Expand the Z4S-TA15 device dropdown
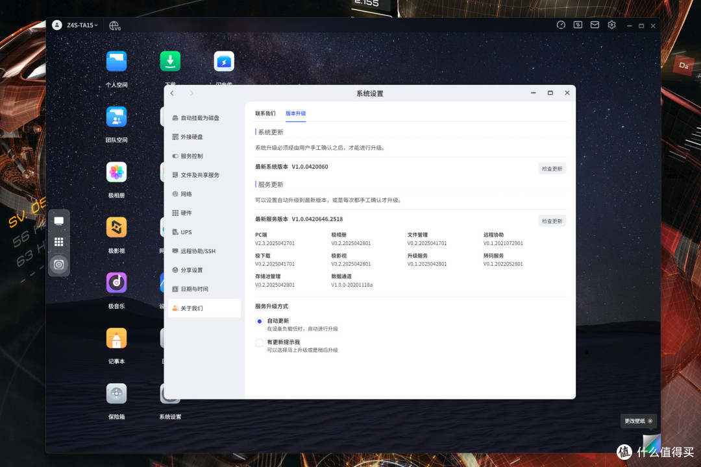 [x=82, y=25]
